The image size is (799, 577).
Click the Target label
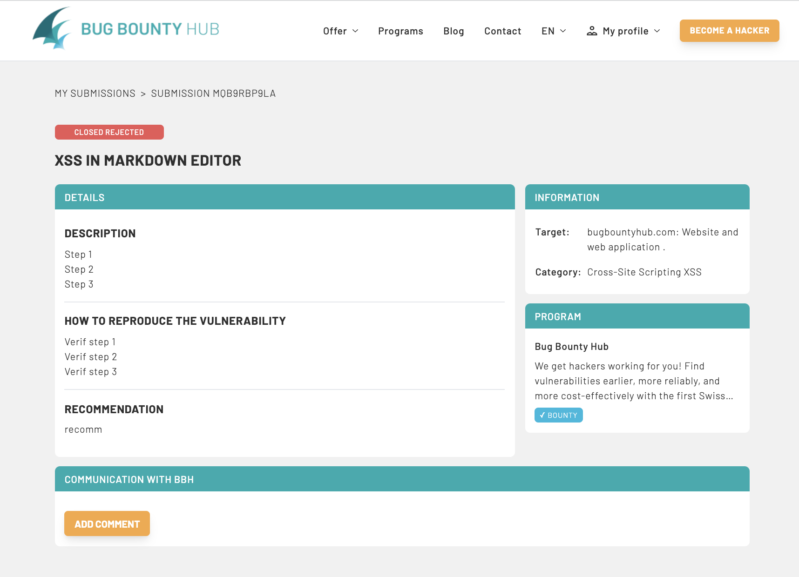coord(552,232)
